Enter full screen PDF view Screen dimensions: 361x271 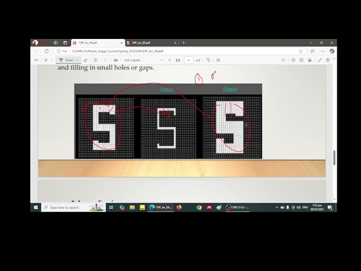pyautogui.click(x=320, y=60)
